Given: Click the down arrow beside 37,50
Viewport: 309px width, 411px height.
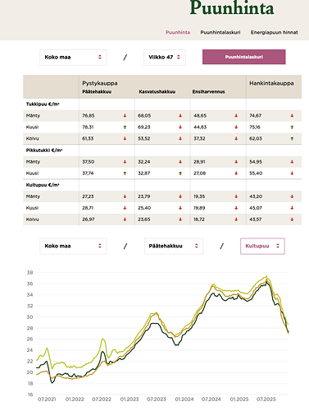Looking at the screenshot, I should pos(125,162).
